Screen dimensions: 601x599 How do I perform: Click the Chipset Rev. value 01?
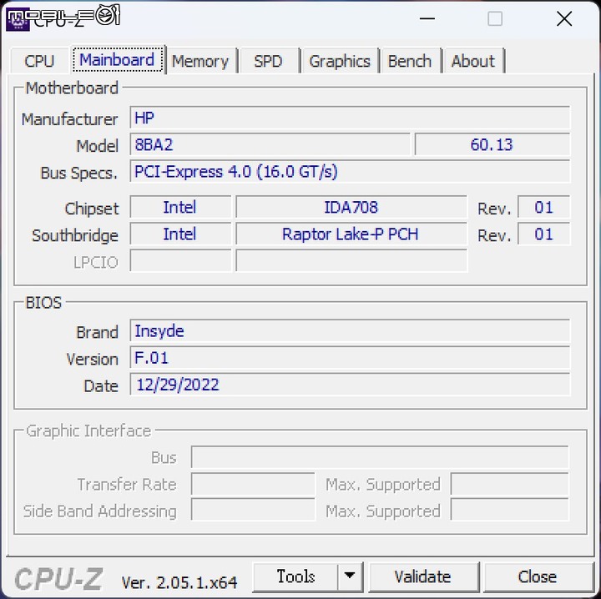544,207
